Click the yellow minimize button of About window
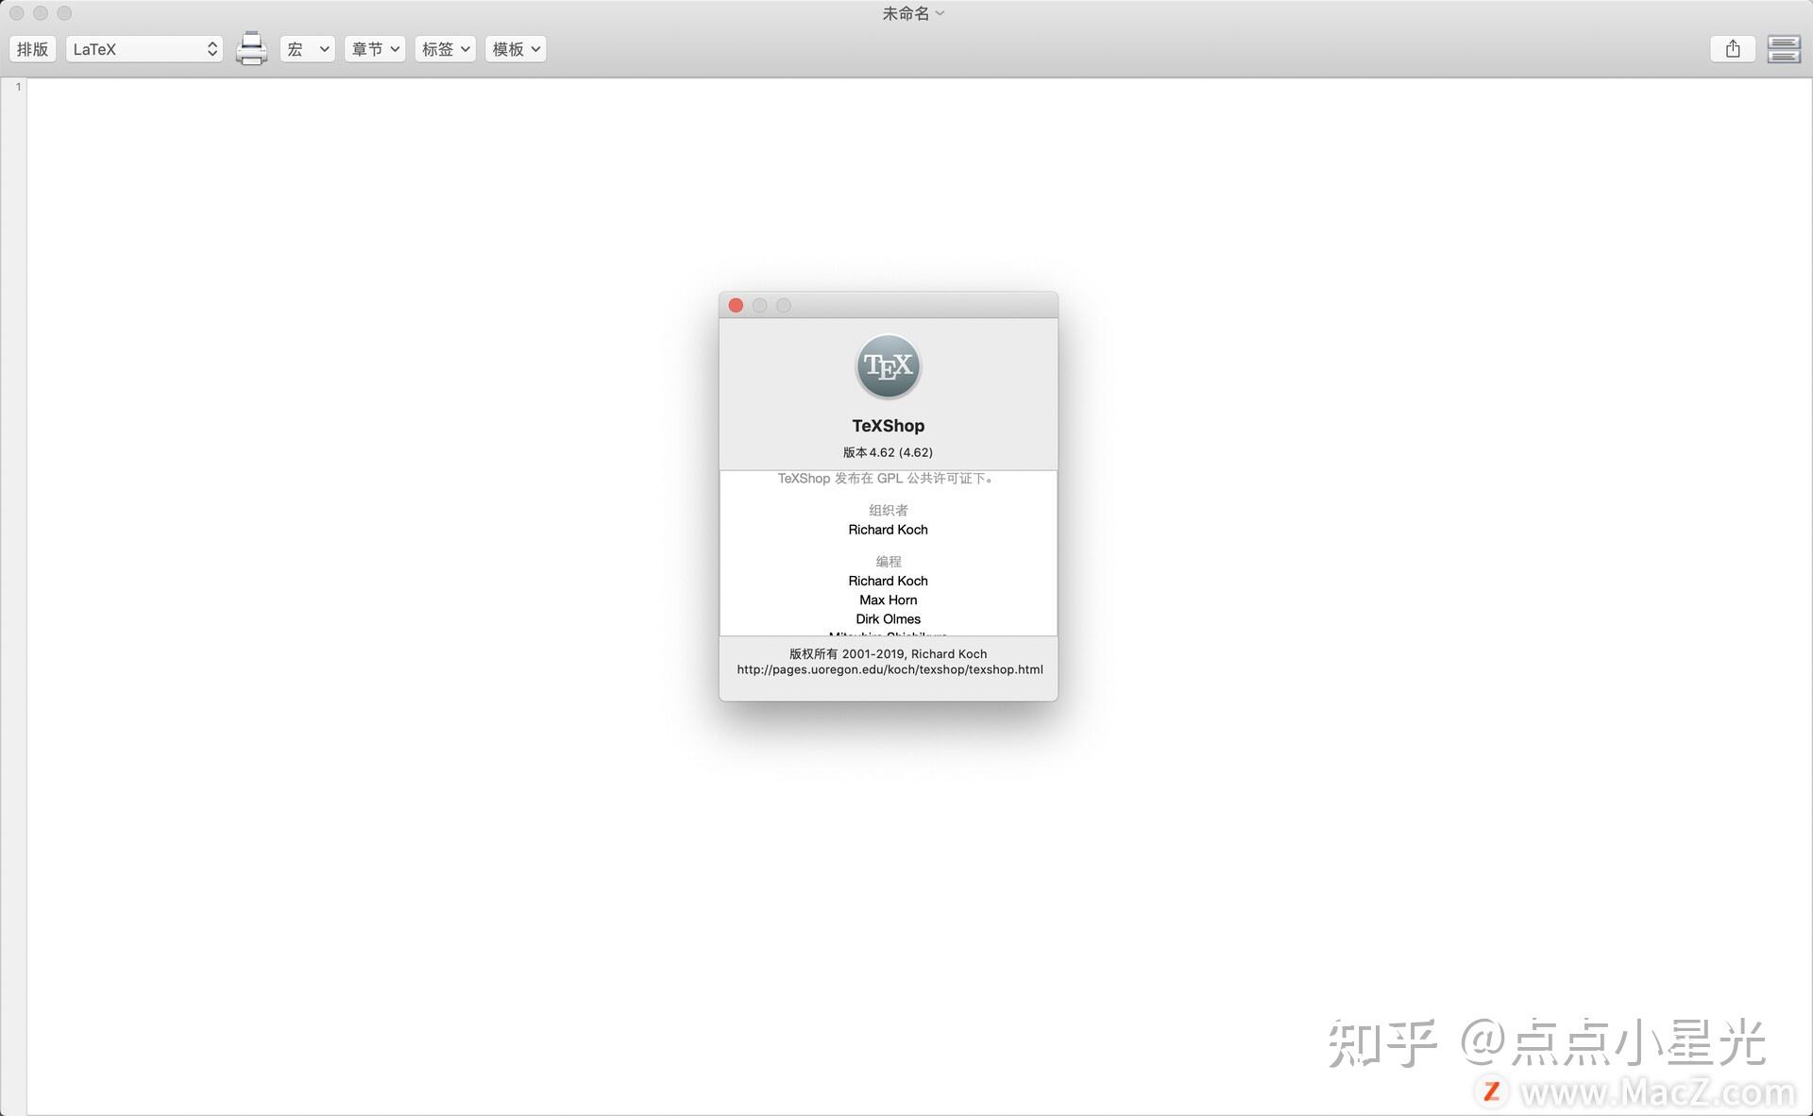This screenshot has height=1116, width=1813. (759, 305)
